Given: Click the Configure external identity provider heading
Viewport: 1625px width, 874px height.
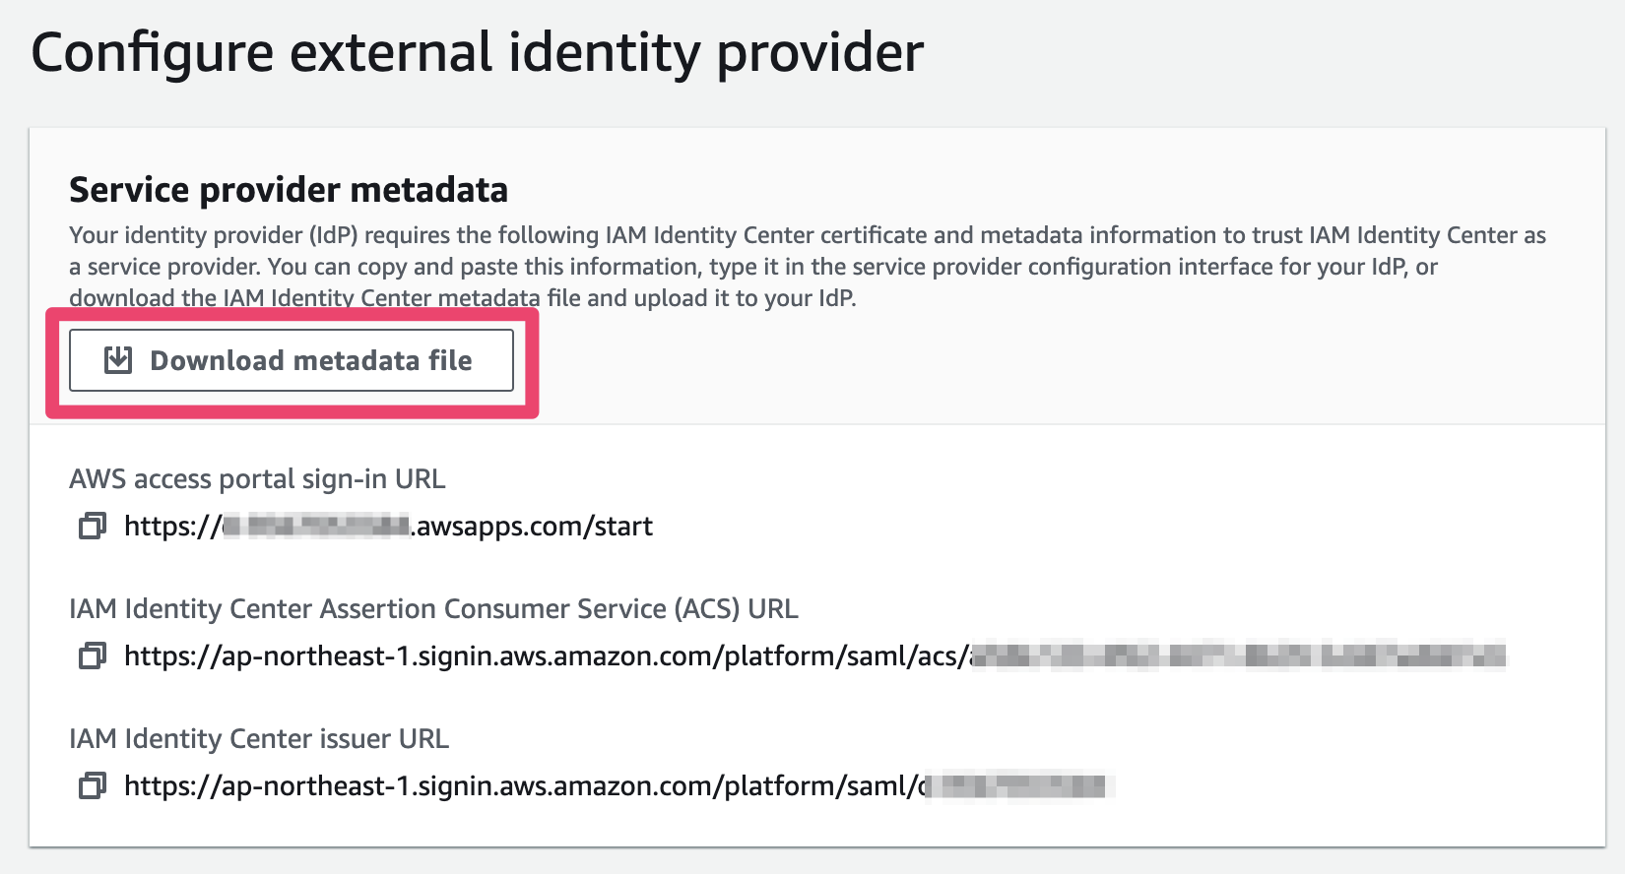Looking at the screenshot, I should (478, 53).
